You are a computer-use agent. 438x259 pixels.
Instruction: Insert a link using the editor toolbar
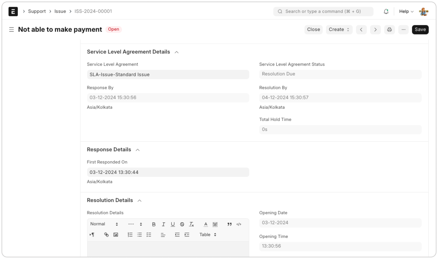pos(106,235)
